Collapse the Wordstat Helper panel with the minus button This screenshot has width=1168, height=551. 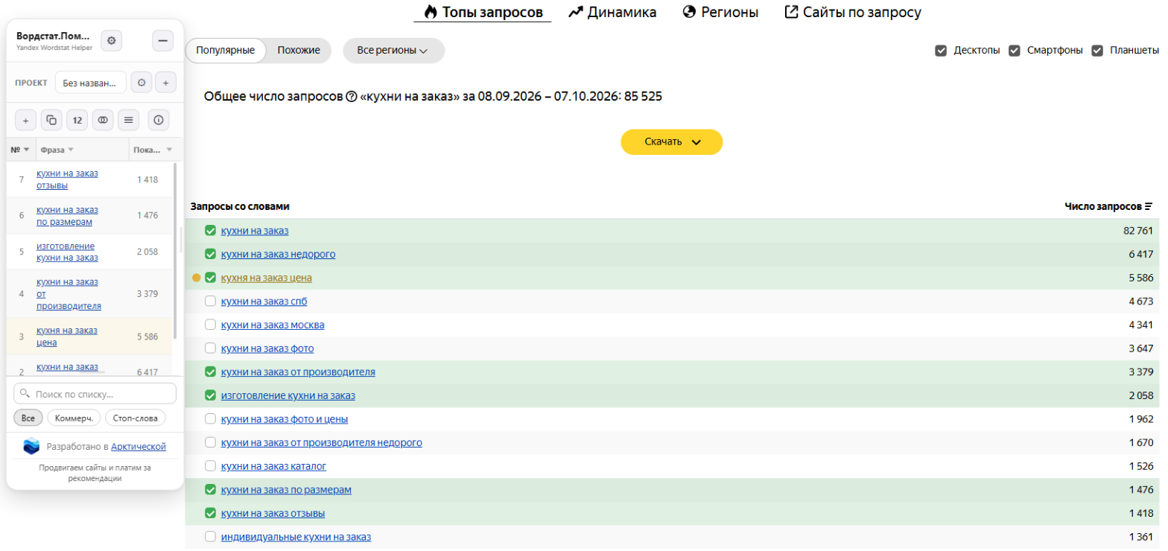[162, 40]
